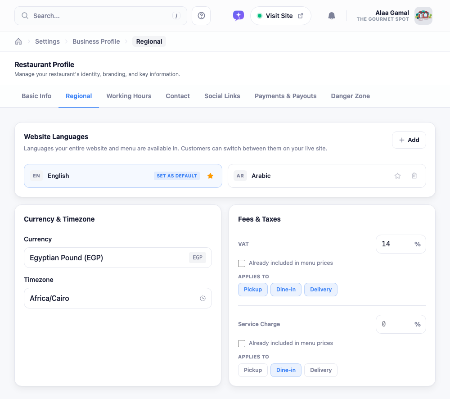Click the VAT percentage field
450x399 pixels.
tap(400, 244)
